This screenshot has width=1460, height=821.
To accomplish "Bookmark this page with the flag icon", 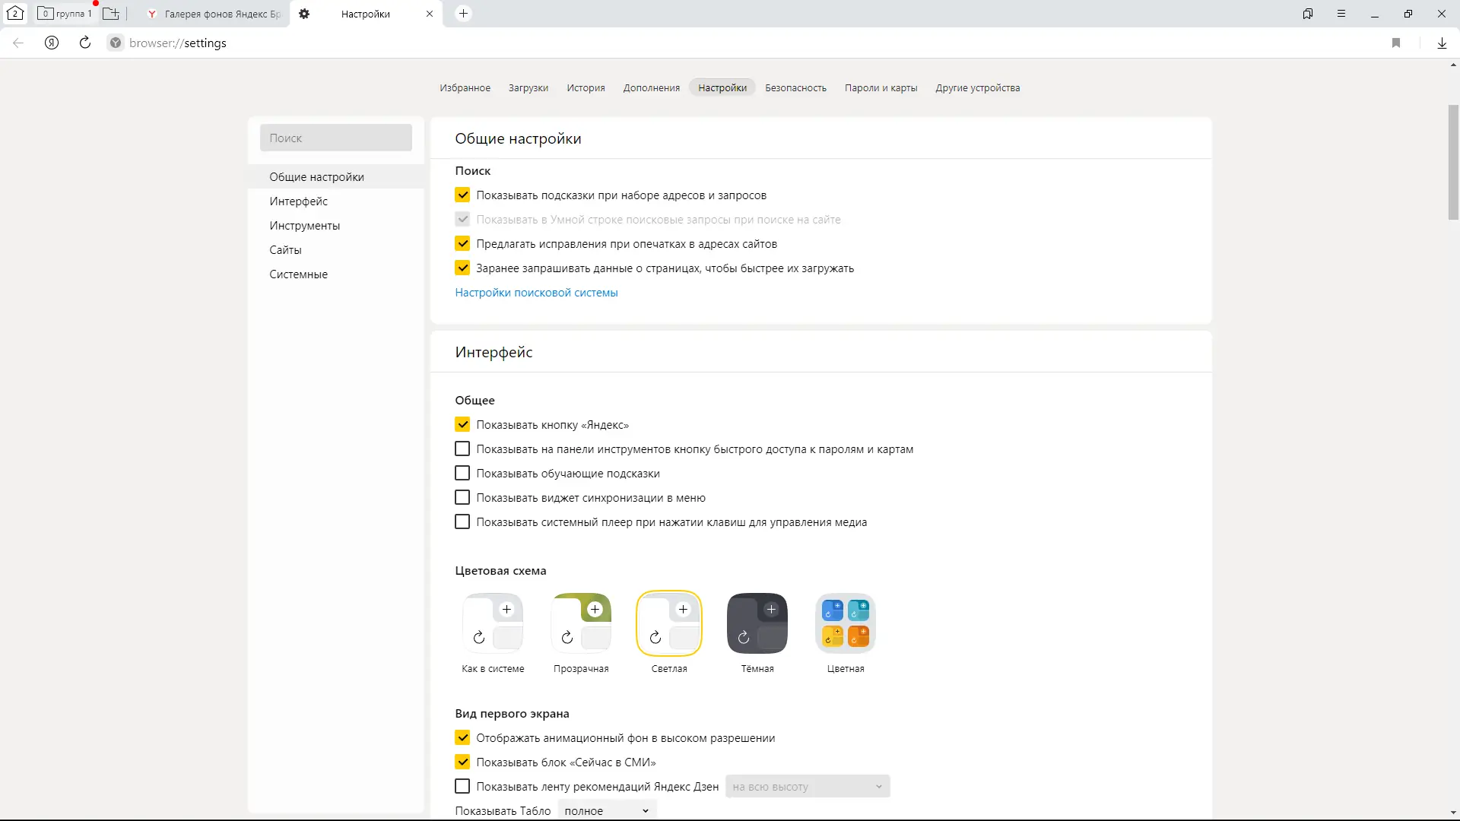I will (x=1396, y=43).
